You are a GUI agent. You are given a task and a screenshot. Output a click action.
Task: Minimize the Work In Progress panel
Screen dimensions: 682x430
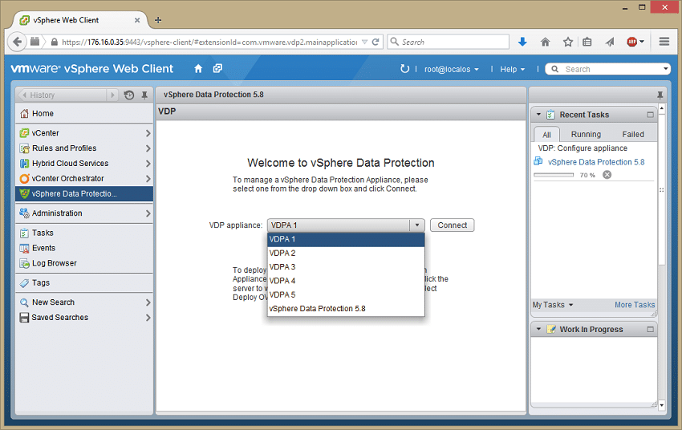tap(650, 330)
